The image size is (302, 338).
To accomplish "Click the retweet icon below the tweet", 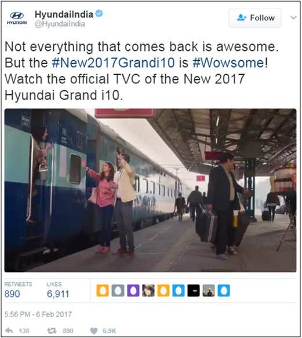I will (x=52, y=330).
